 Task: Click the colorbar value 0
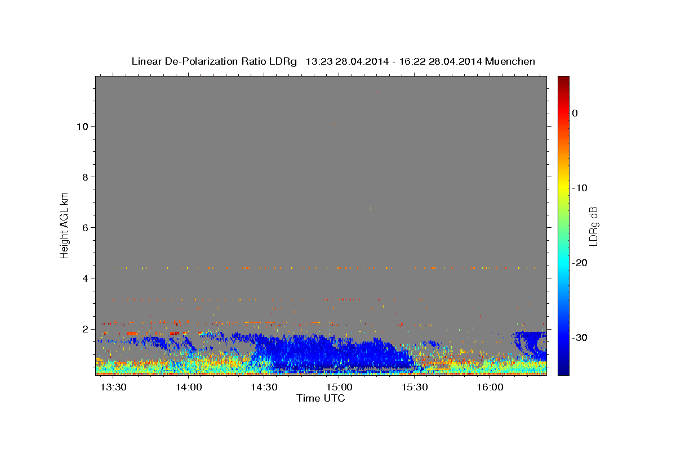coord(575,113)
